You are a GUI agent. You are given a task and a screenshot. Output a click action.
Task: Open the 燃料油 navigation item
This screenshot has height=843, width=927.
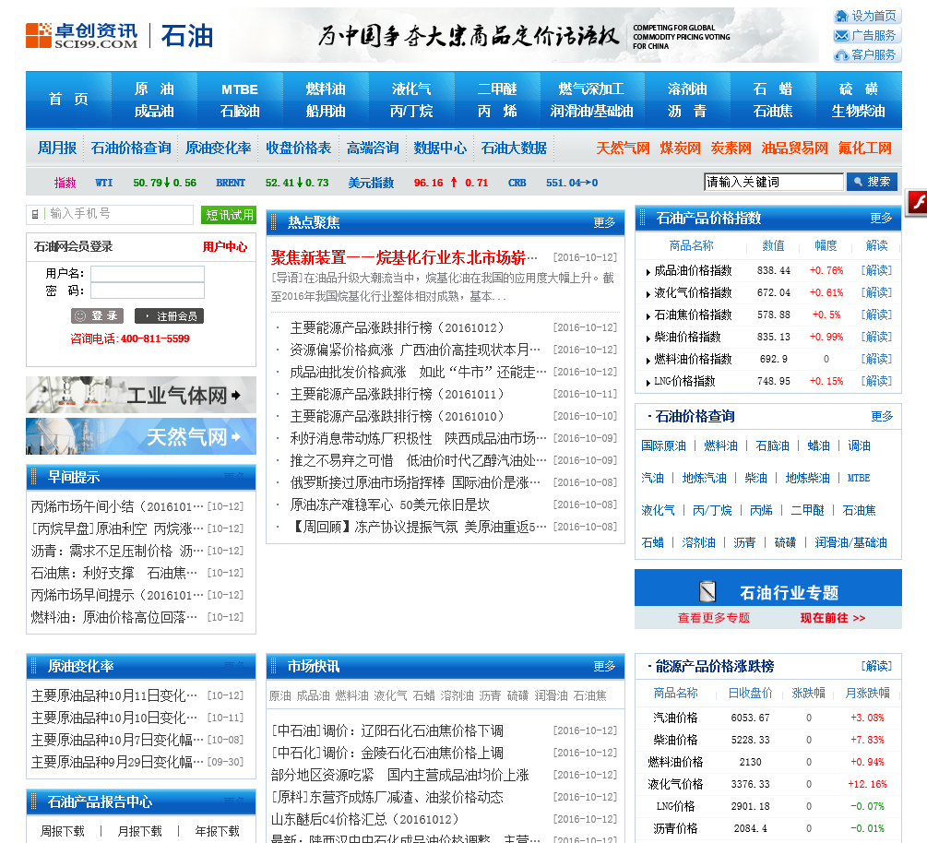click(326, 89)
